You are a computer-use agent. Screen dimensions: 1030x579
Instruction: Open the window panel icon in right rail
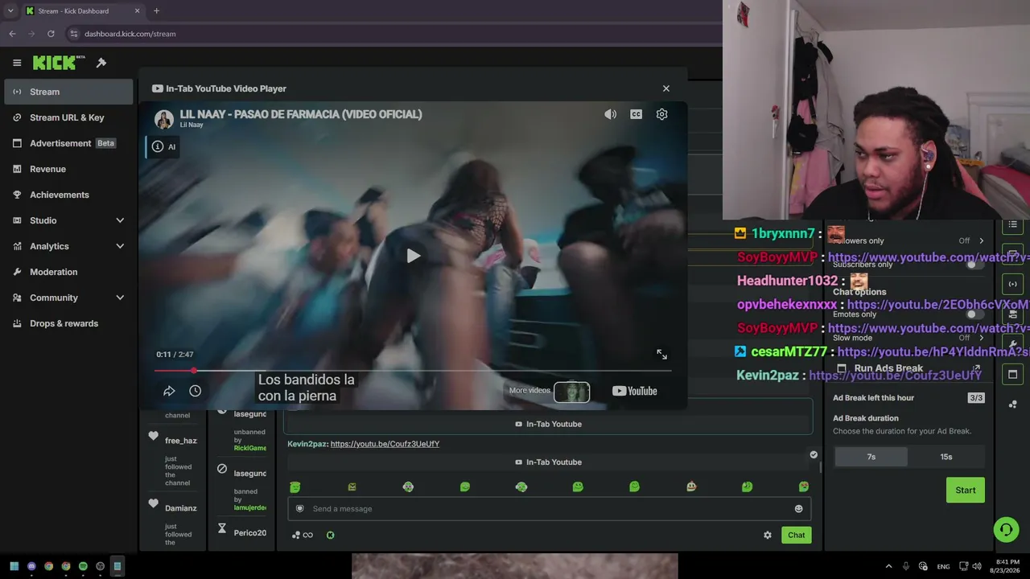click(1013, 374)
